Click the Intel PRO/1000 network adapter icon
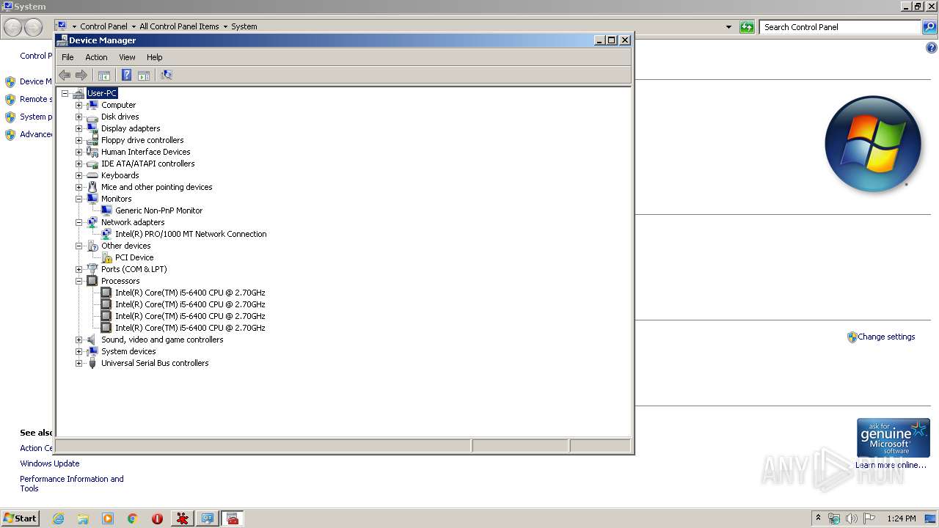Screen dimensions: 939x528 107,234
